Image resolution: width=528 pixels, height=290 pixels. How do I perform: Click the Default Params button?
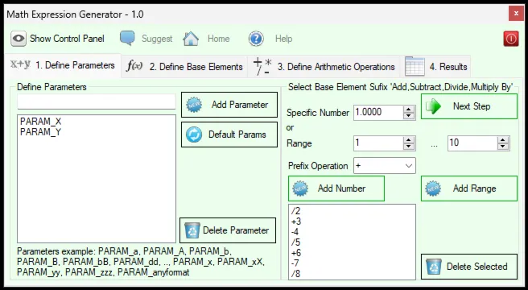point(229,135)
